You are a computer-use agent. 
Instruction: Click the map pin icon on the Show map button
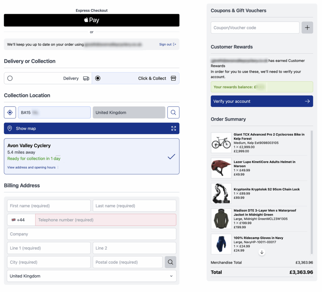click(x=10, y=128)
